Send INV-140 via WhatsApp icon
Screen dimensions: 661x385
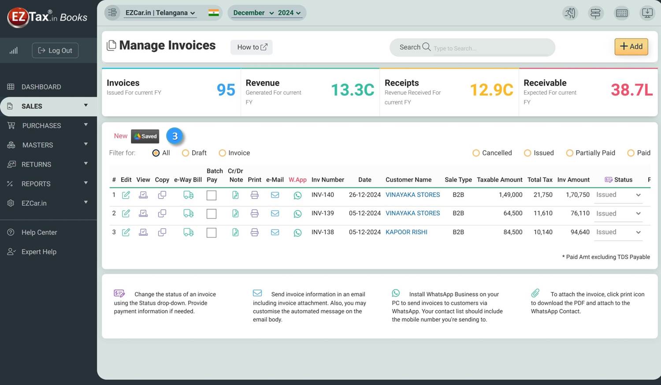coord(297,195)
